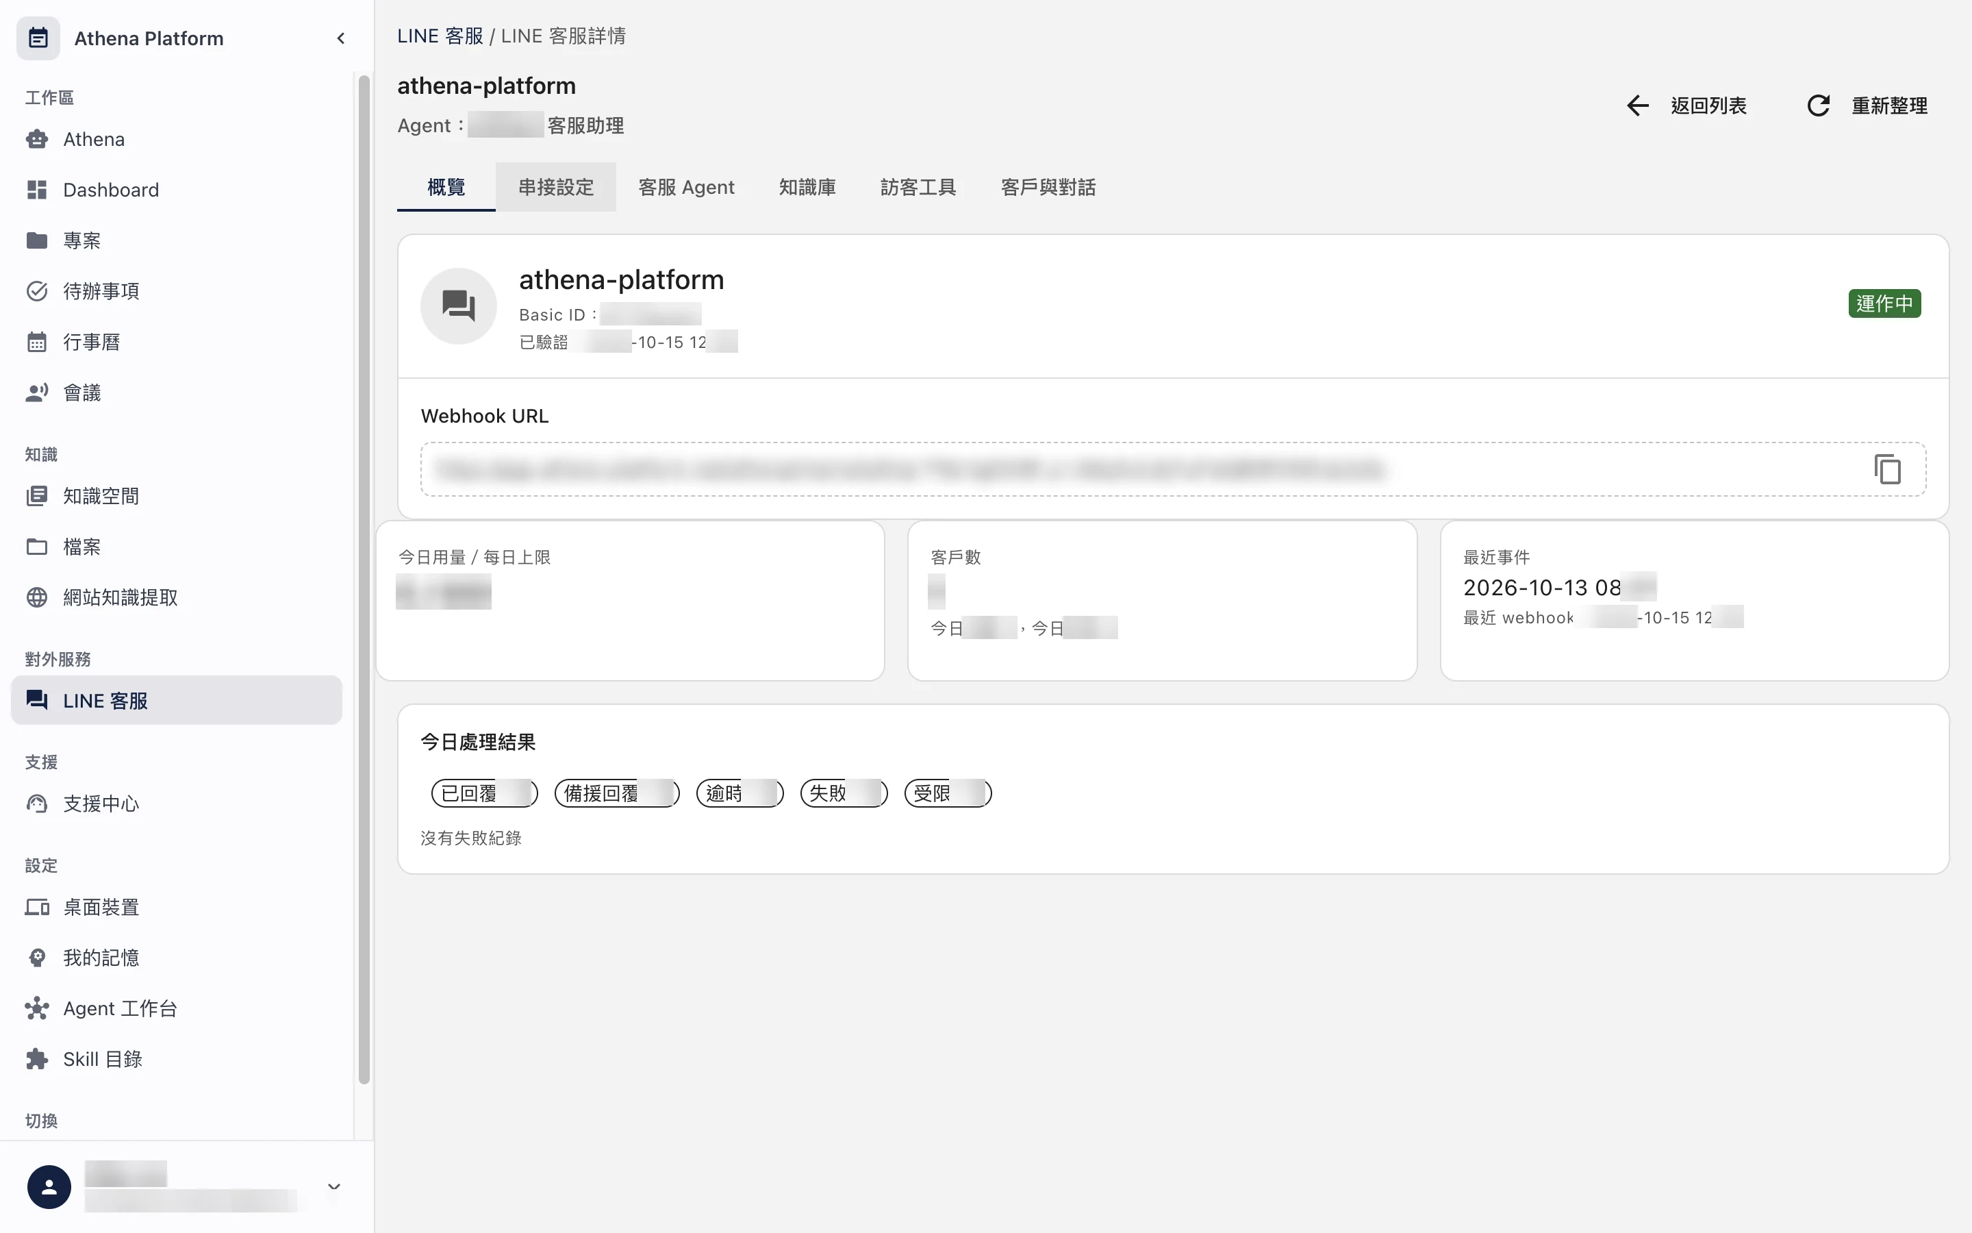
Task: Click the 知識空間 library icon
Action: (x=37, y=496)
